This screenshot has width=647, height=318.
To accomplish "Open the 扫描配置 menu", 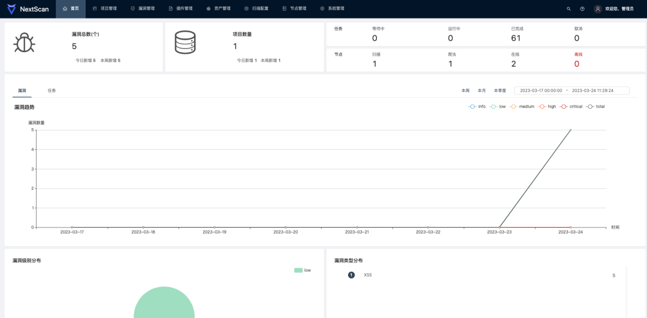I will pyautogui.click(x=256, y=8).
